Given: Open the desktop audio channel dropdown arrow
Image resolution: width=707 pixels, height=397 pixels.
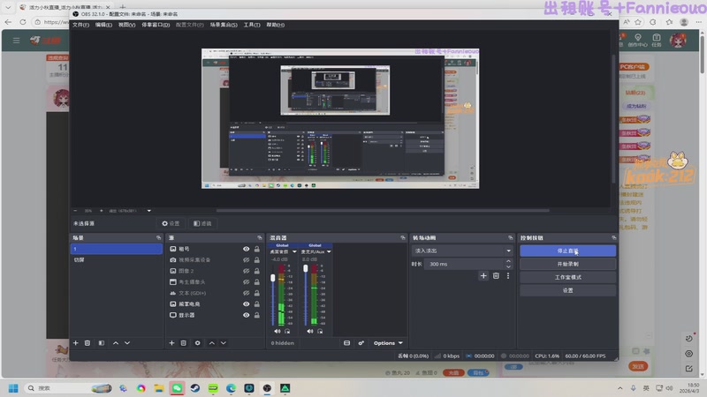Looking at the screenshot, I should (x=294, y=251).
